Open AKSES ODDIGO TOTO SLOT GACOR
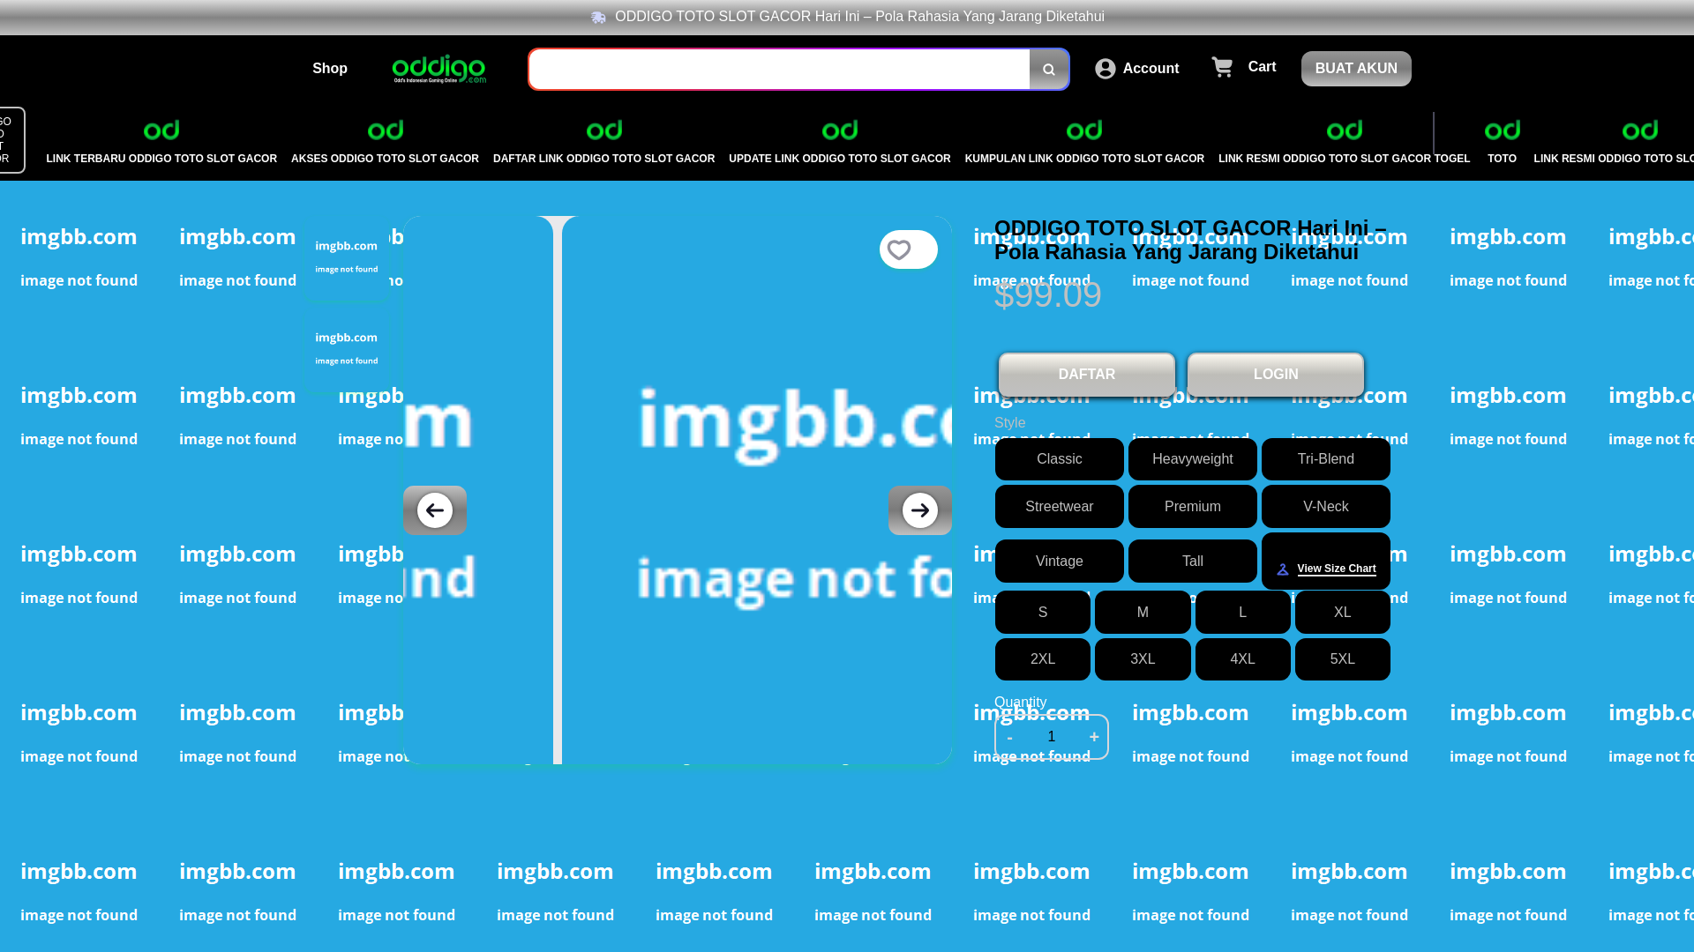The width and height of the screenshot is (1694, 952). coord(385,159)
